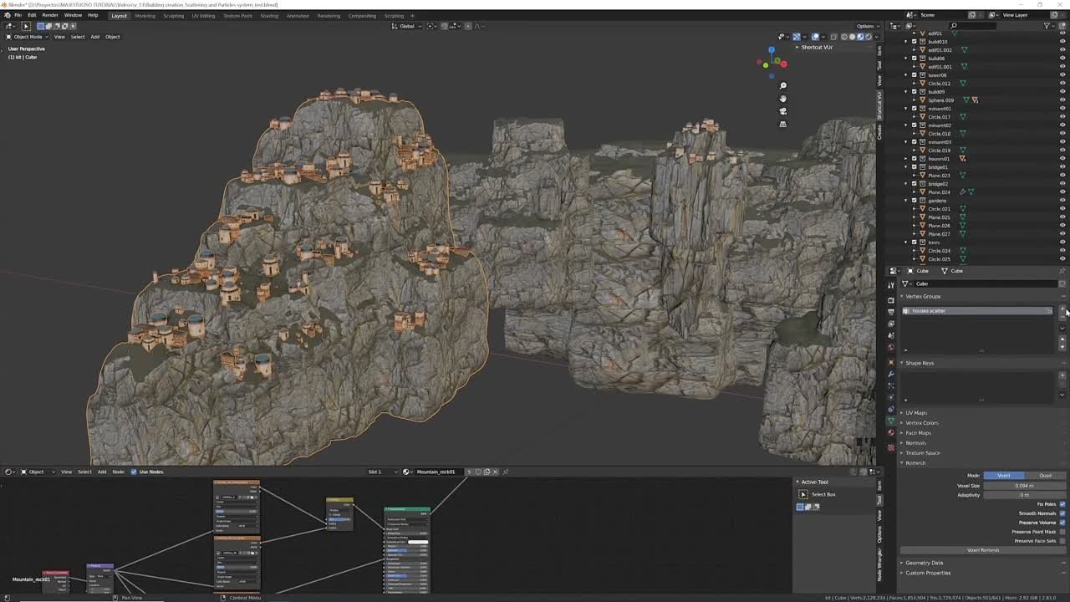The height and width of the screenshot is (602, 1070).
Task: Click the Voxel Remesh button
Action: (983, 550)
